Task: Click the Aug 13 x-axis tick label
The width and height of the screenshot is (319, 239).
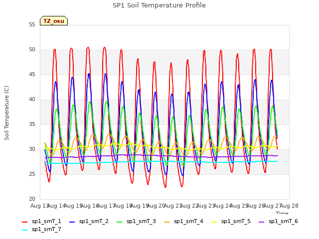Action: [40, 206]
